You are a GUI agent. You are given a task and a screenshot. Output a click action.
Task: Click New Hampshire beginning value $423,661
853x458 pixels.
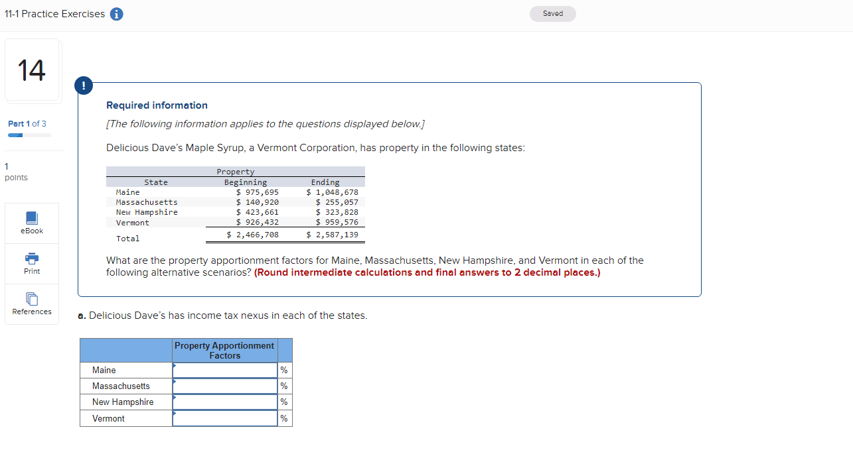point(258,212)
